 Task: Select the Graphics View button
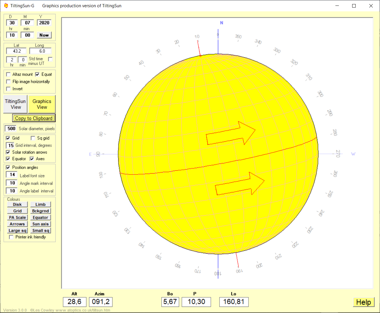42,104
